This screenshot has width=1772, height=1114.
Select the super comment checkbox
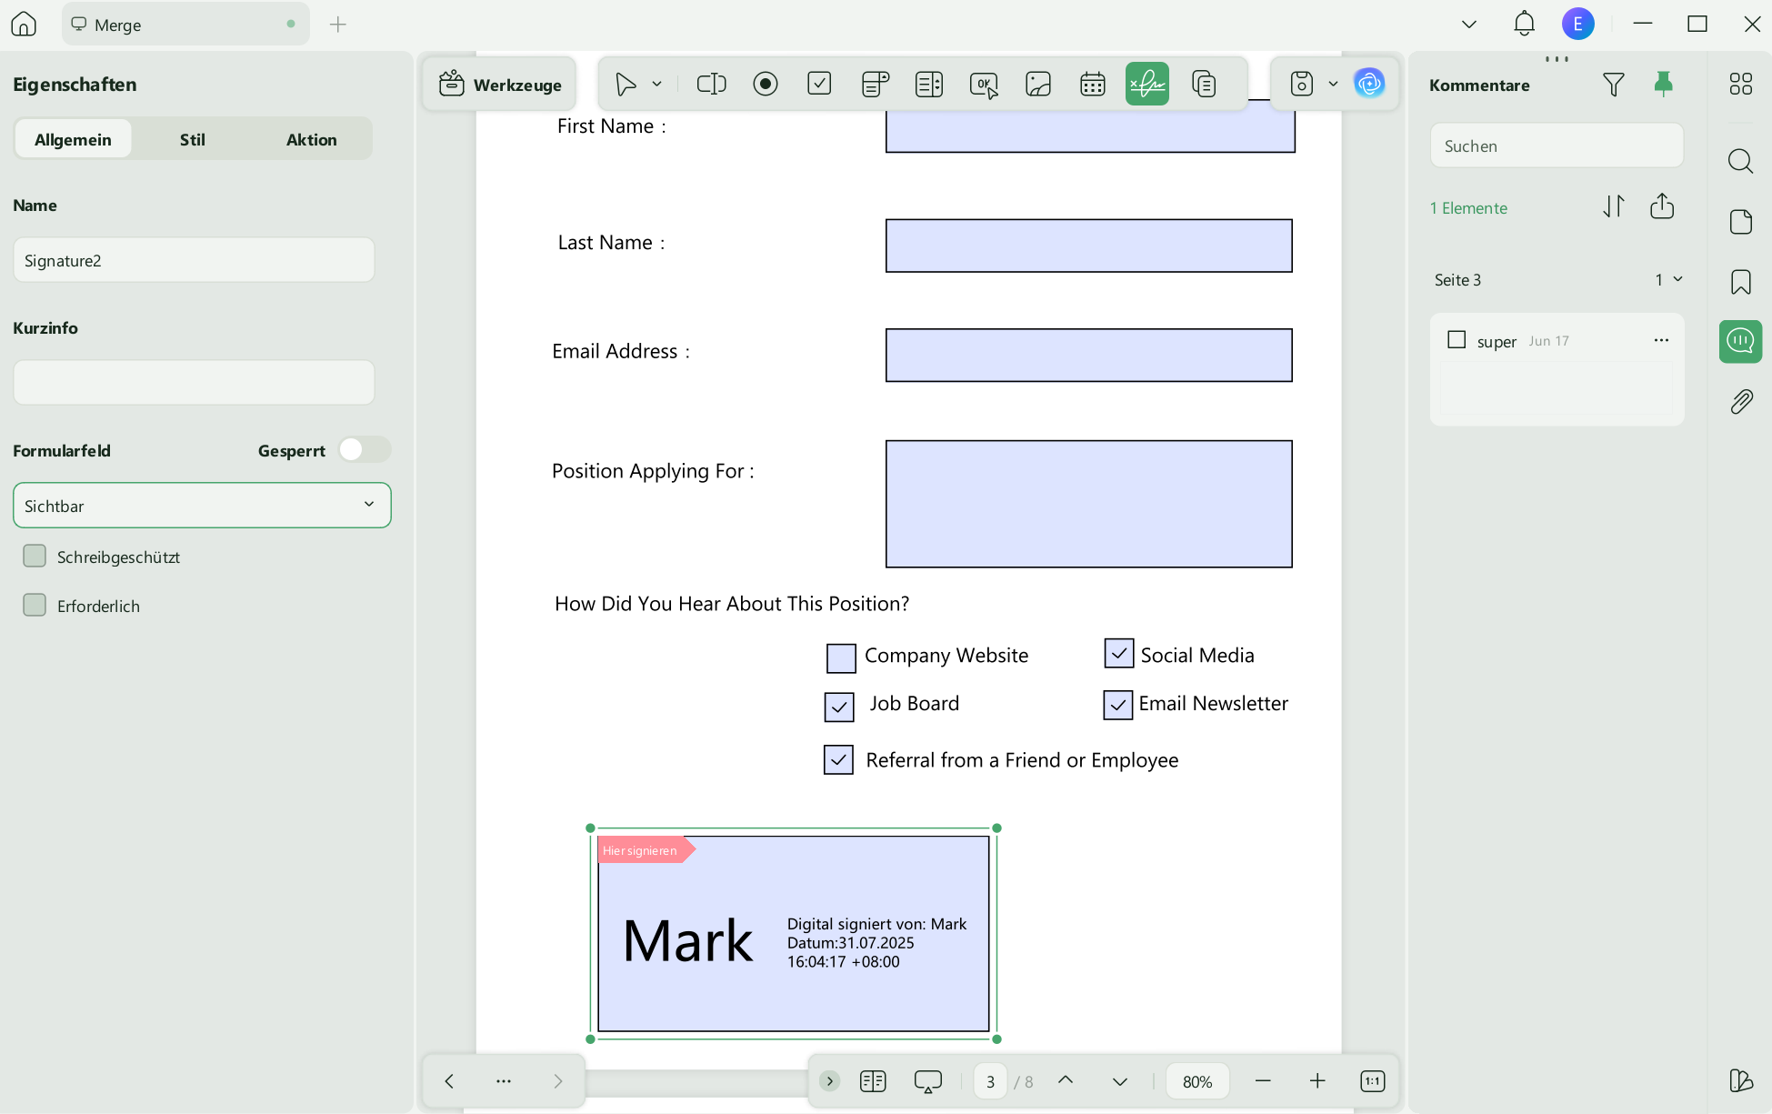[1457, 340]
